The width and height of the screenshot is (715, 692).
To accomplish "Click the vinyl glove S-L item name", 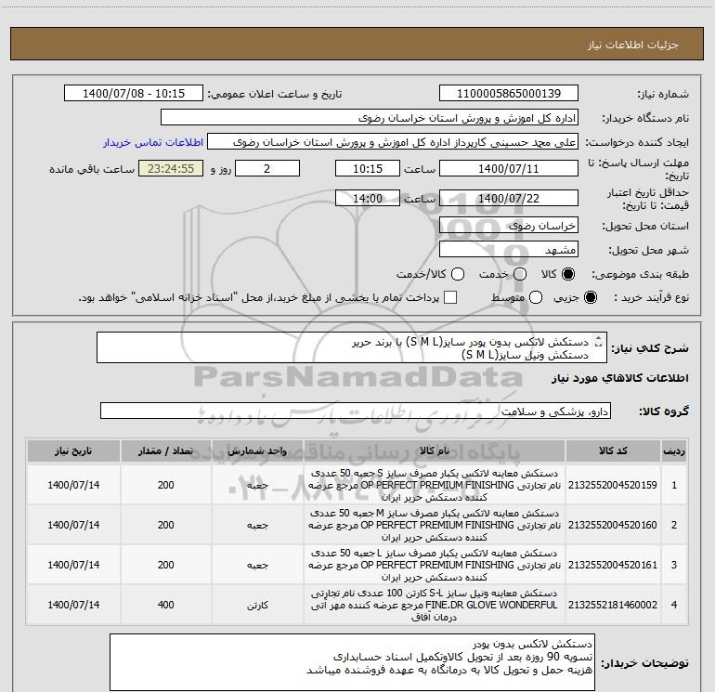I will click(x=435, y=605).
